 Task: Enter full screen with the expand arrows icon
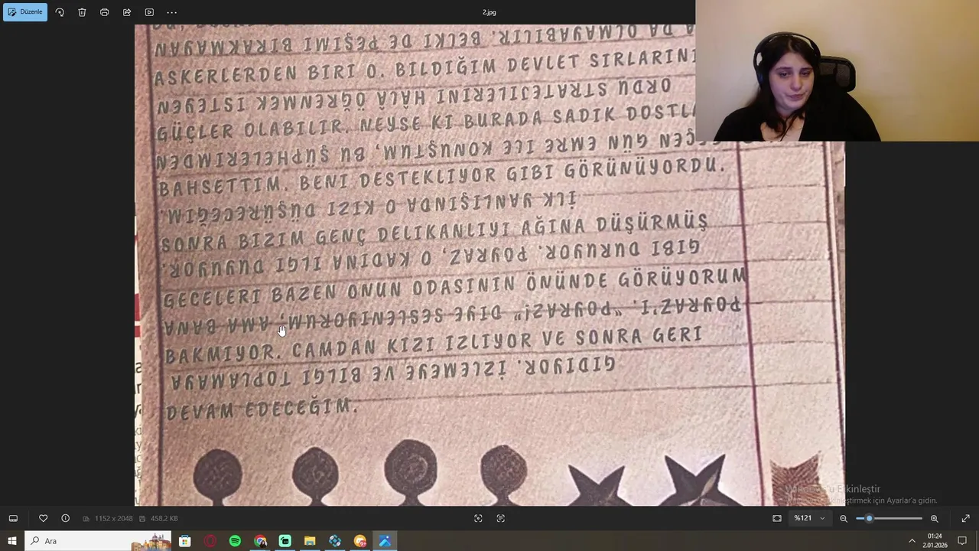[965, 518]
